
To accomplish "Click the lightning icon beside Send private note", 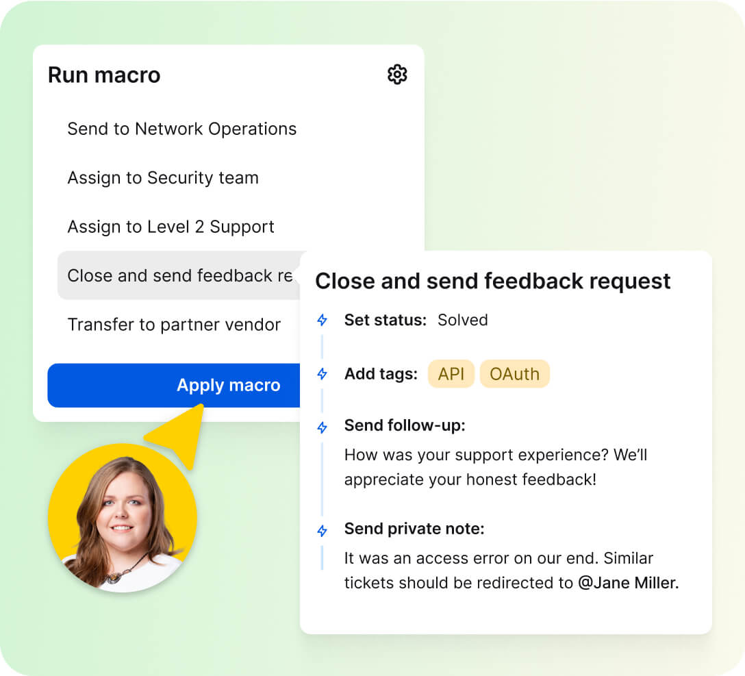I will tap(322, 530).
